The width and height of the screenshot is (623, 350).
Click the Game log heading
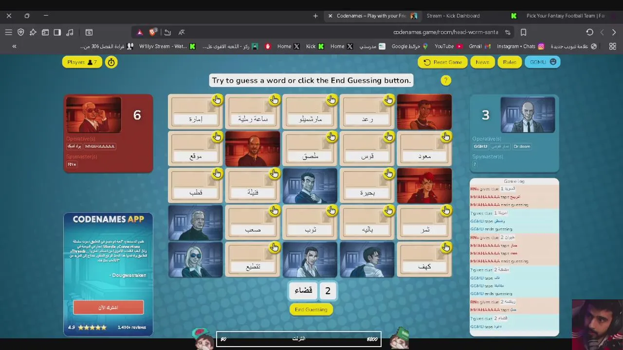[x=514, y=181]
